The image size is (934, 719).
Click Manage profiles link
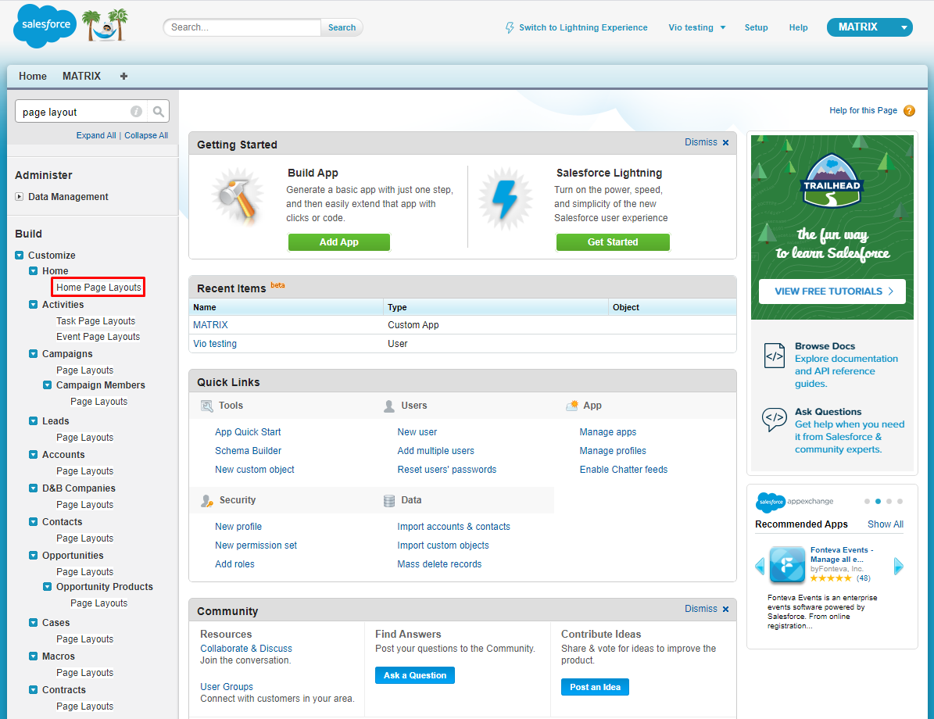click(x=613, y=451)
